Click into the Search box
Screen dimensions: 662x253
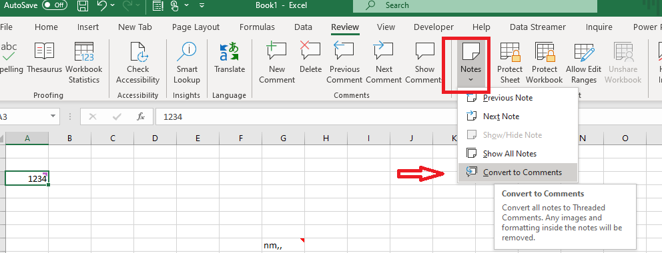[x=475, y=5]
